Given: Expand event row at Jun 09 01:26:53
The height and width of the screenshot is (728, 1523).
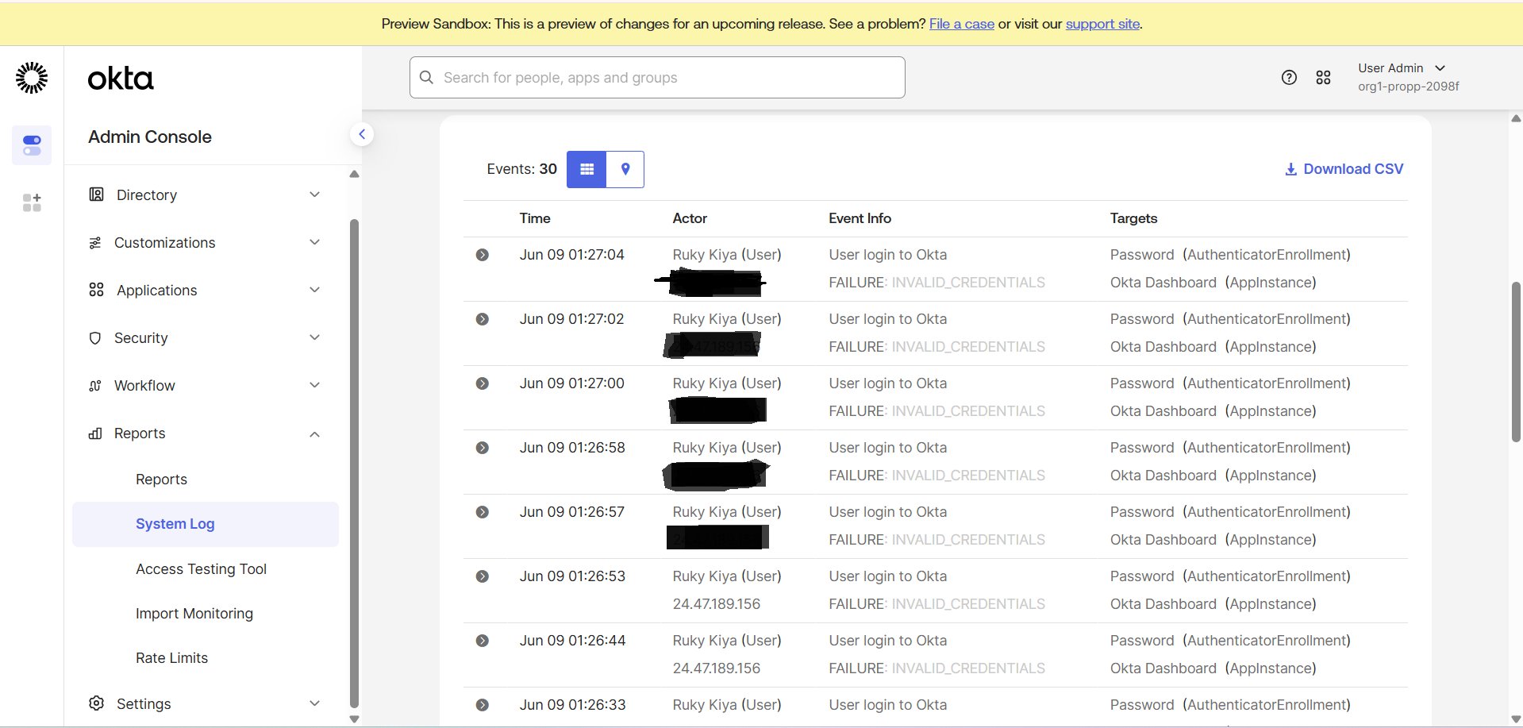Looking at the screenshot, I should pyautogui.click(x=482, y=576).
